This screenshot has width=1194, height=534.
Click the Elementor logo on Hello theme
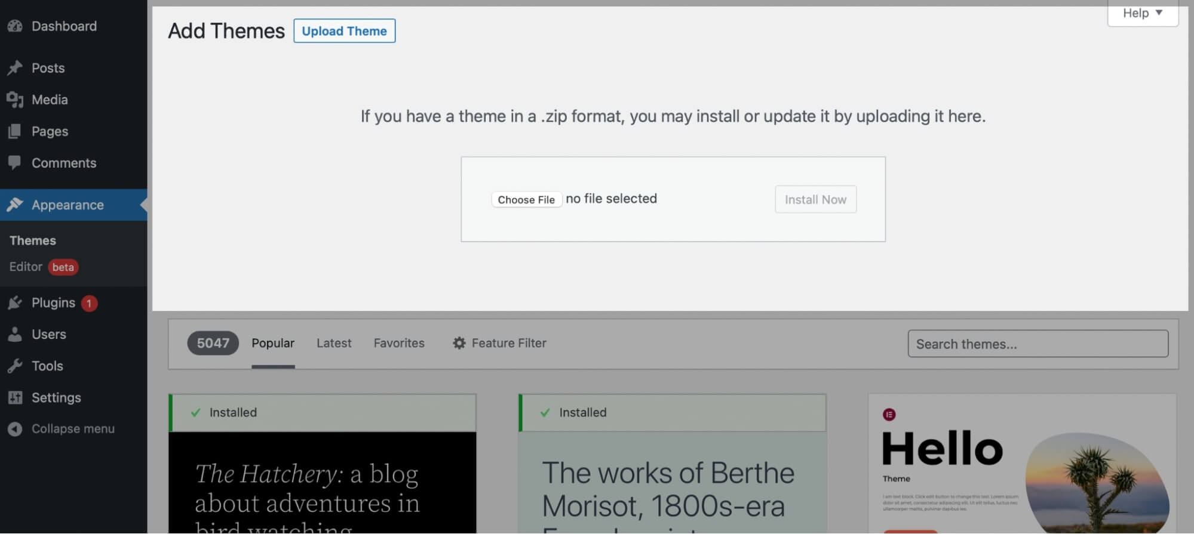click(x=889, y=415)
